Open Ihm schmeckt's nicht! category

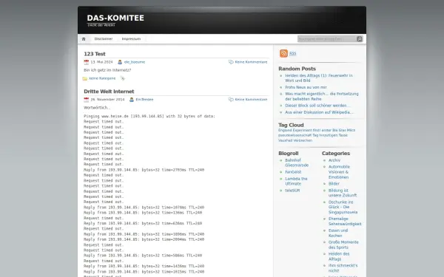coord(343,268)
